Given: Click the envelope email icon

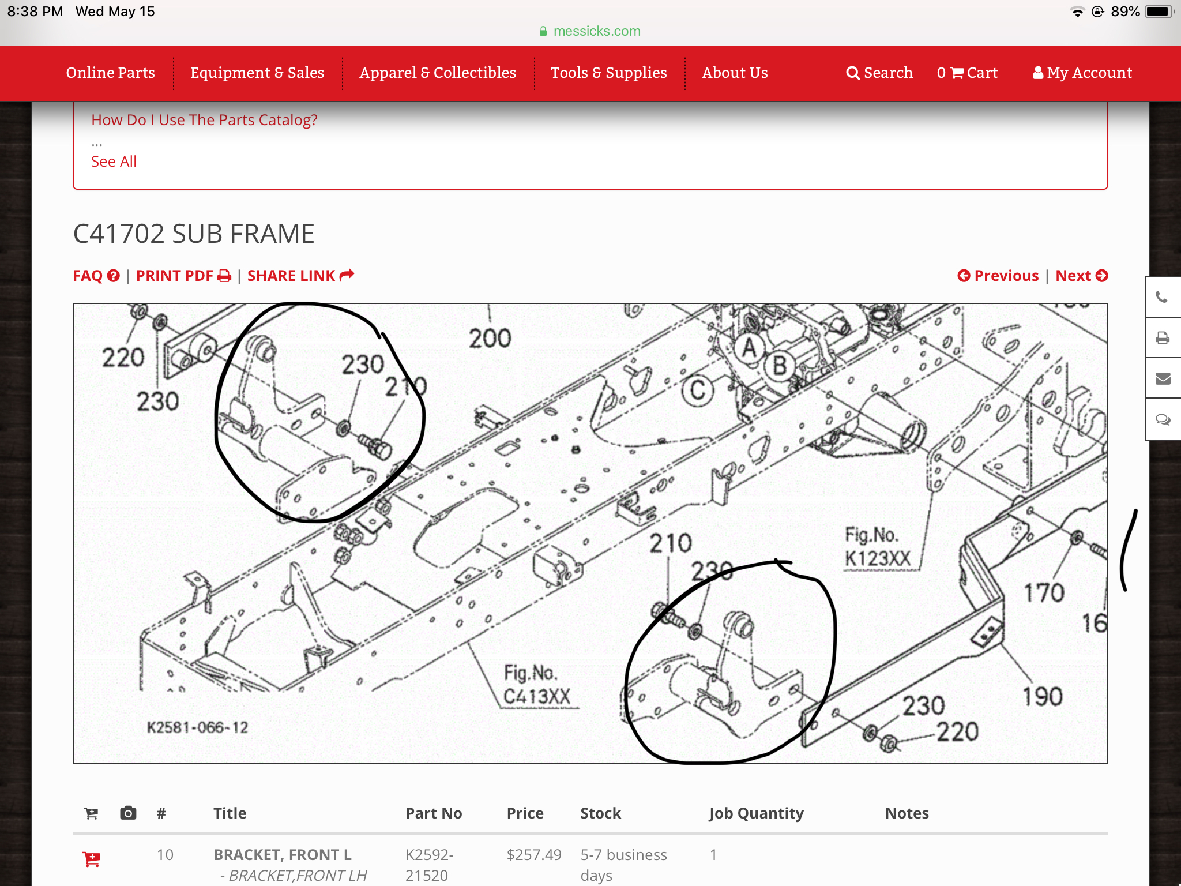Looking at the screenshot, I should [x=1162, y=378].
